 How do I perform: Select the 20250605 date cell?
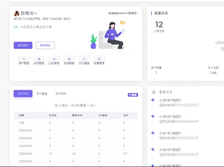point(25,153)
